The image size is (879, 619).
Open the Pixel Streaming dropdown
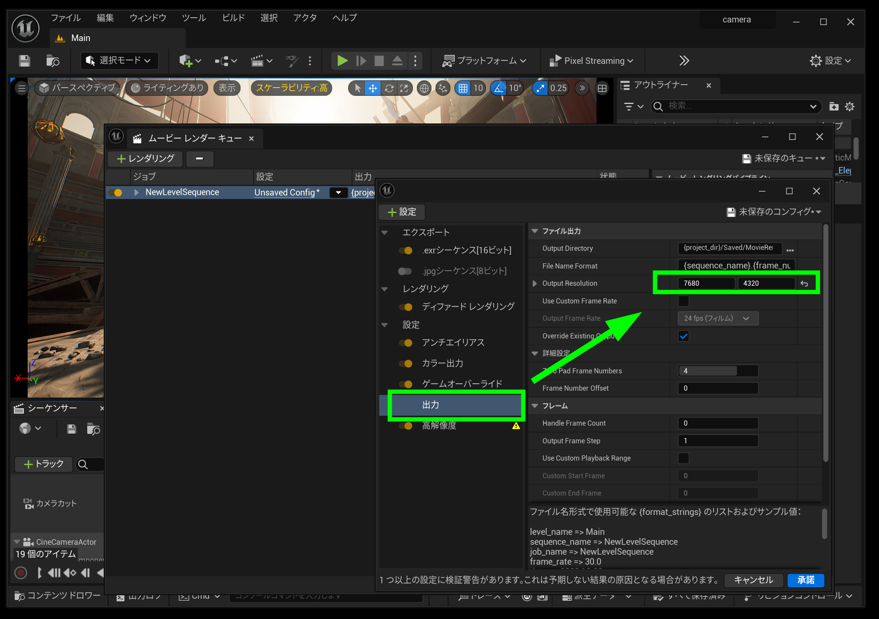pyautogui.click(x=591, y=61)
